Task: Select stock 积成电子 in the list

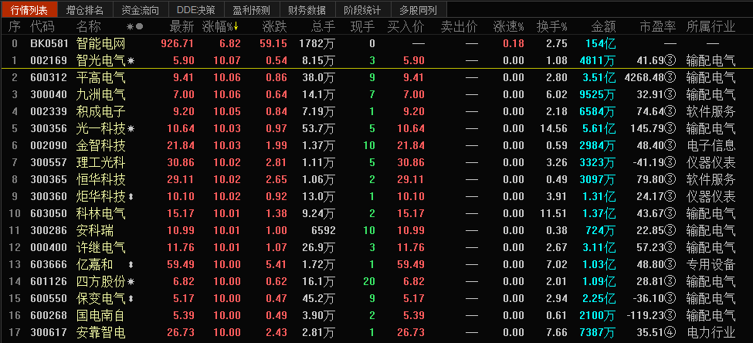Action: point(101,112)
